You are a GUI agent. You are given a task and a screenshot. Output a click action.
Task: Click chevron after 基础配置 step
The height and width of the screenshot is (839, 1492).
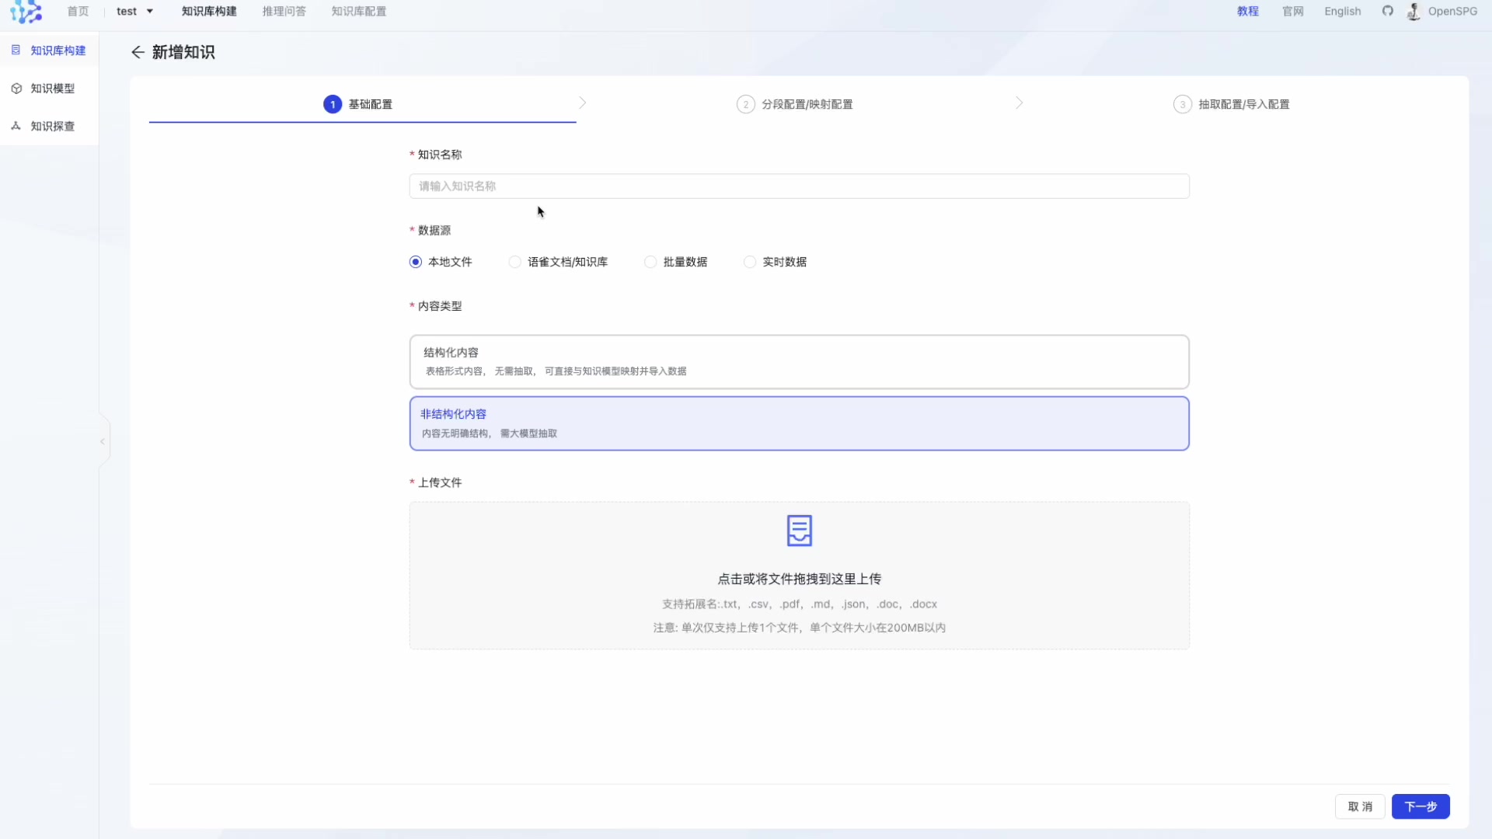tap(582, 103)
